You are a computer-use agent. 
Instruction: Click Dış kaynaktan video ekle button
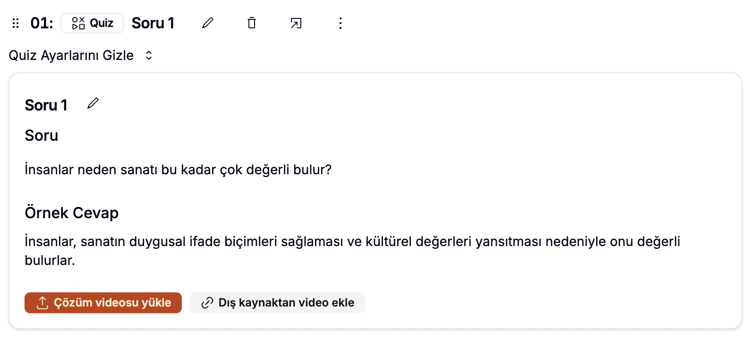(277, 303)
